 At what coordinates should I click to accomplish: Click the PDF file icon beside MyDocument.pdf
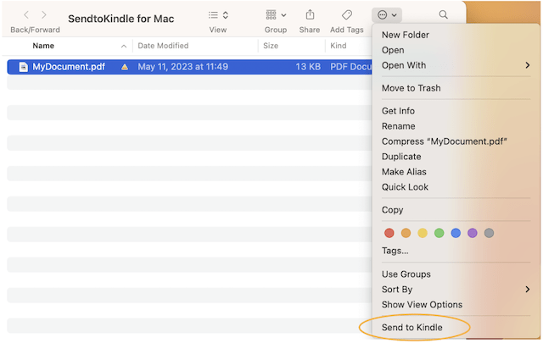[22, 67]
